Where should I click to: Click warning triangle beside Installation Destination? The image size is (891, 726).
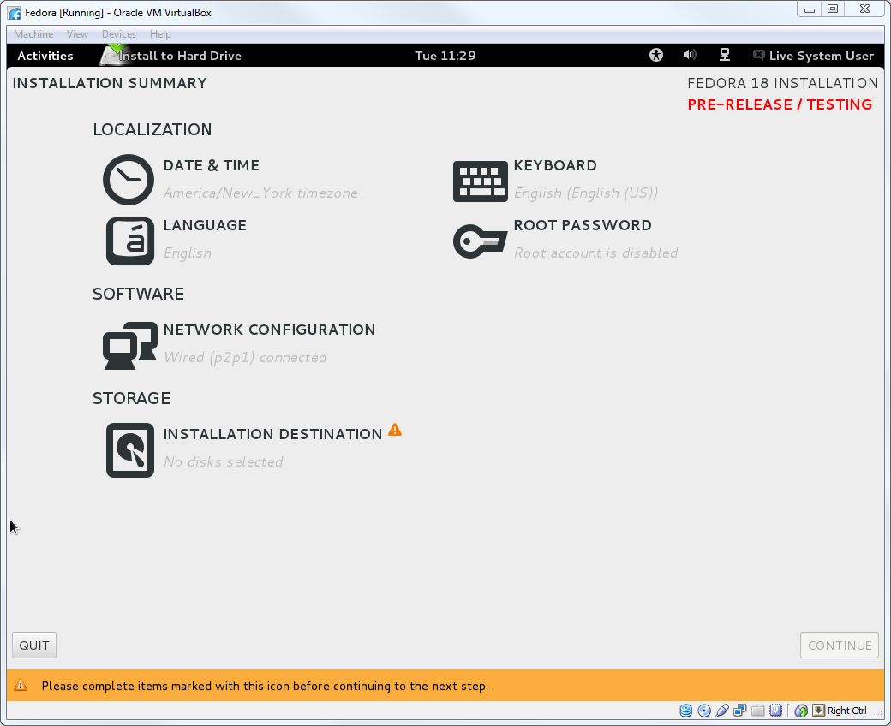click(x=395, y=431)
